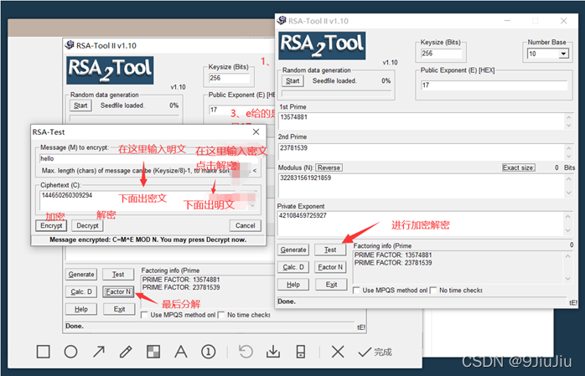Click Private Exponent scrollbar up arrow
Screen dimensions: 585x376
pos(568,217)
